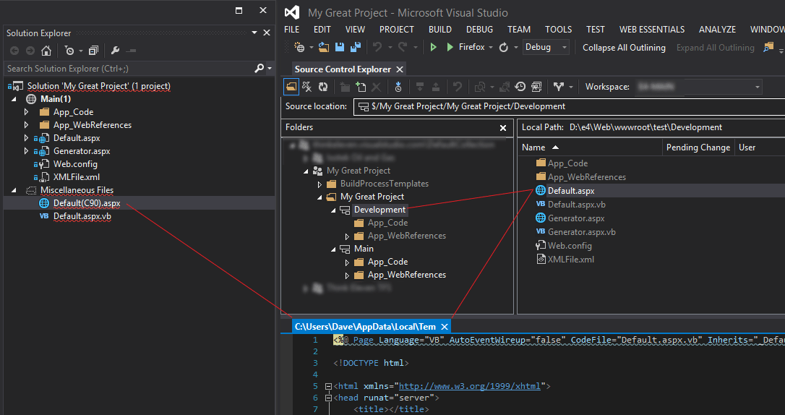The width and height of the screenshot is (785, 415).
Task: Collapse the Development branch in Folders tree
Action: pyautogui.click(x=333, y=210)
